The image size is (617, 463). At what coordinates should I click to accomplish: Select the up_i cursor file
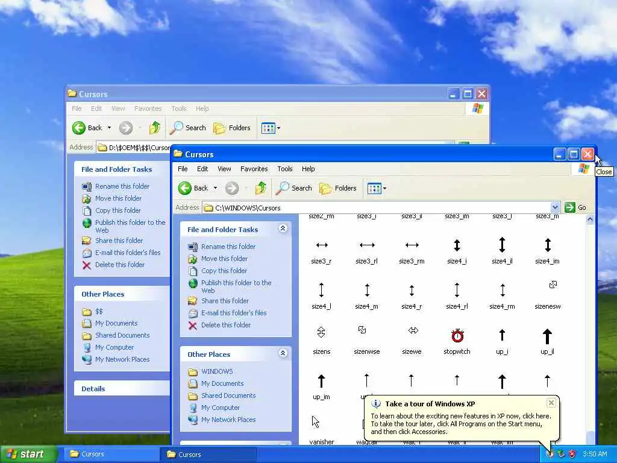tap(502, 342)
